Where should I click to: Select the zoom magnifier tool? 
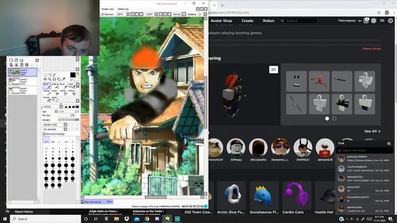[50, 79]
